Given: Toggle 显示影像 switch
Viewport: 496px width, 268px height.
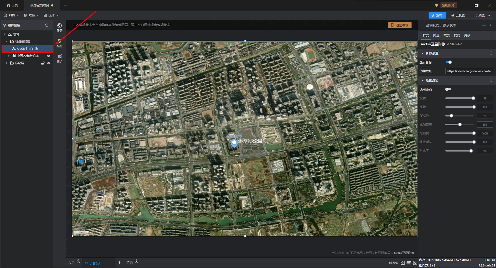Looking at the screenshot, I should [448, 62].
